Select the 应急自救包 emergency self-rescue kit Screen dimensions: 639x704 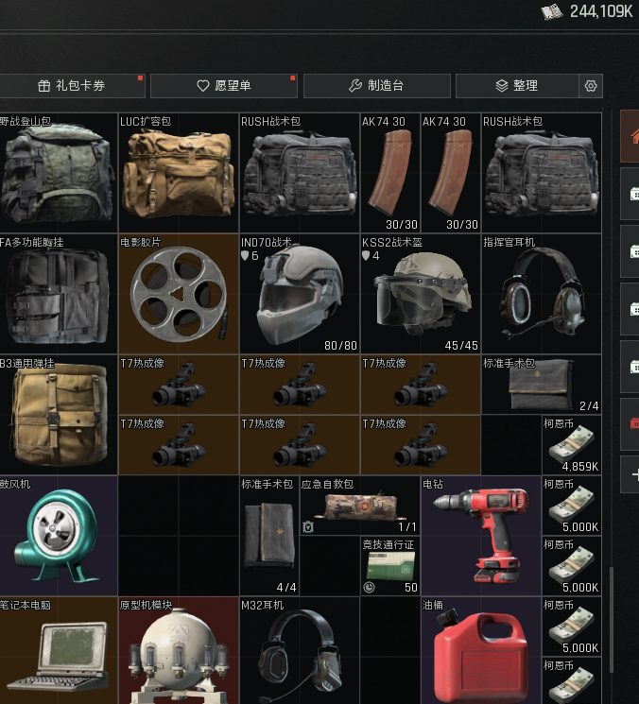pos(359,507)
